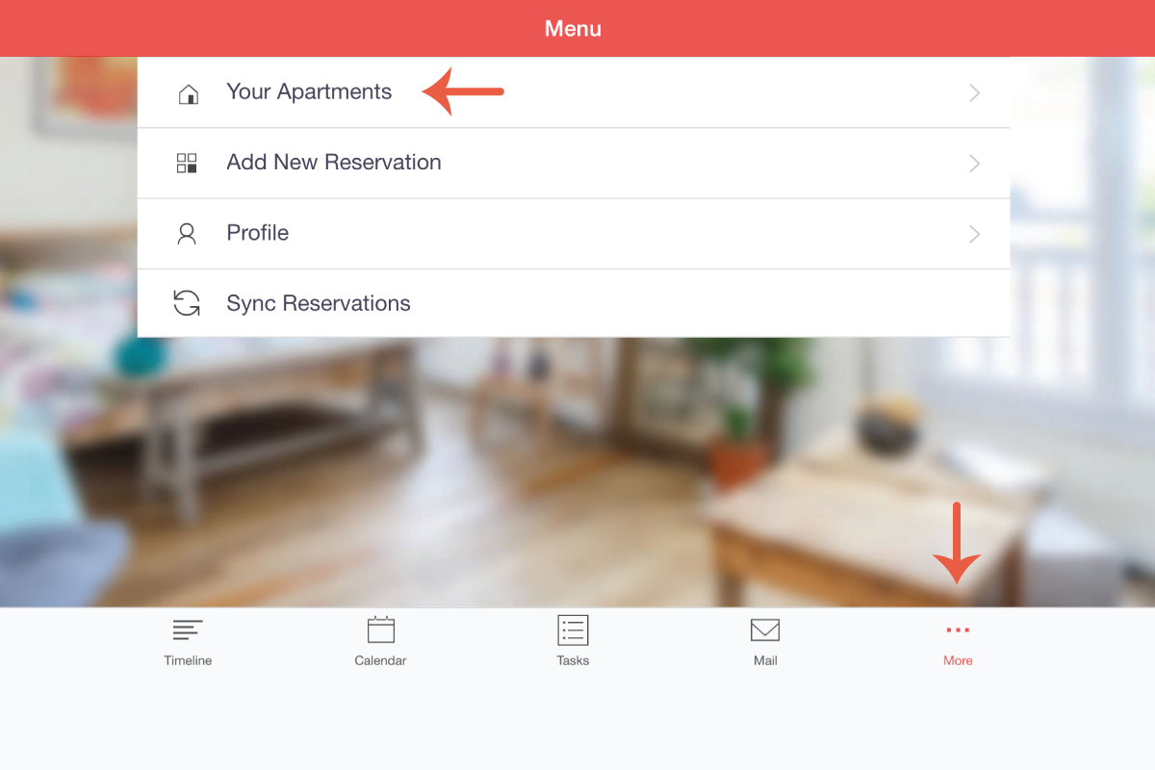
Task: Expand Add New Reservation via its chevron
Action: pyautogui.click(x=974, y=164)
